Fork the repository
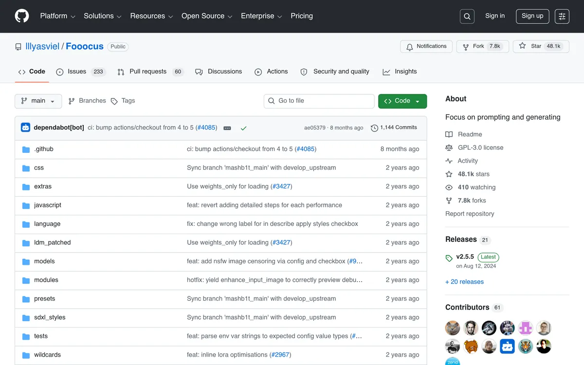Screen dimensions: 584x365 pos(482,46)
